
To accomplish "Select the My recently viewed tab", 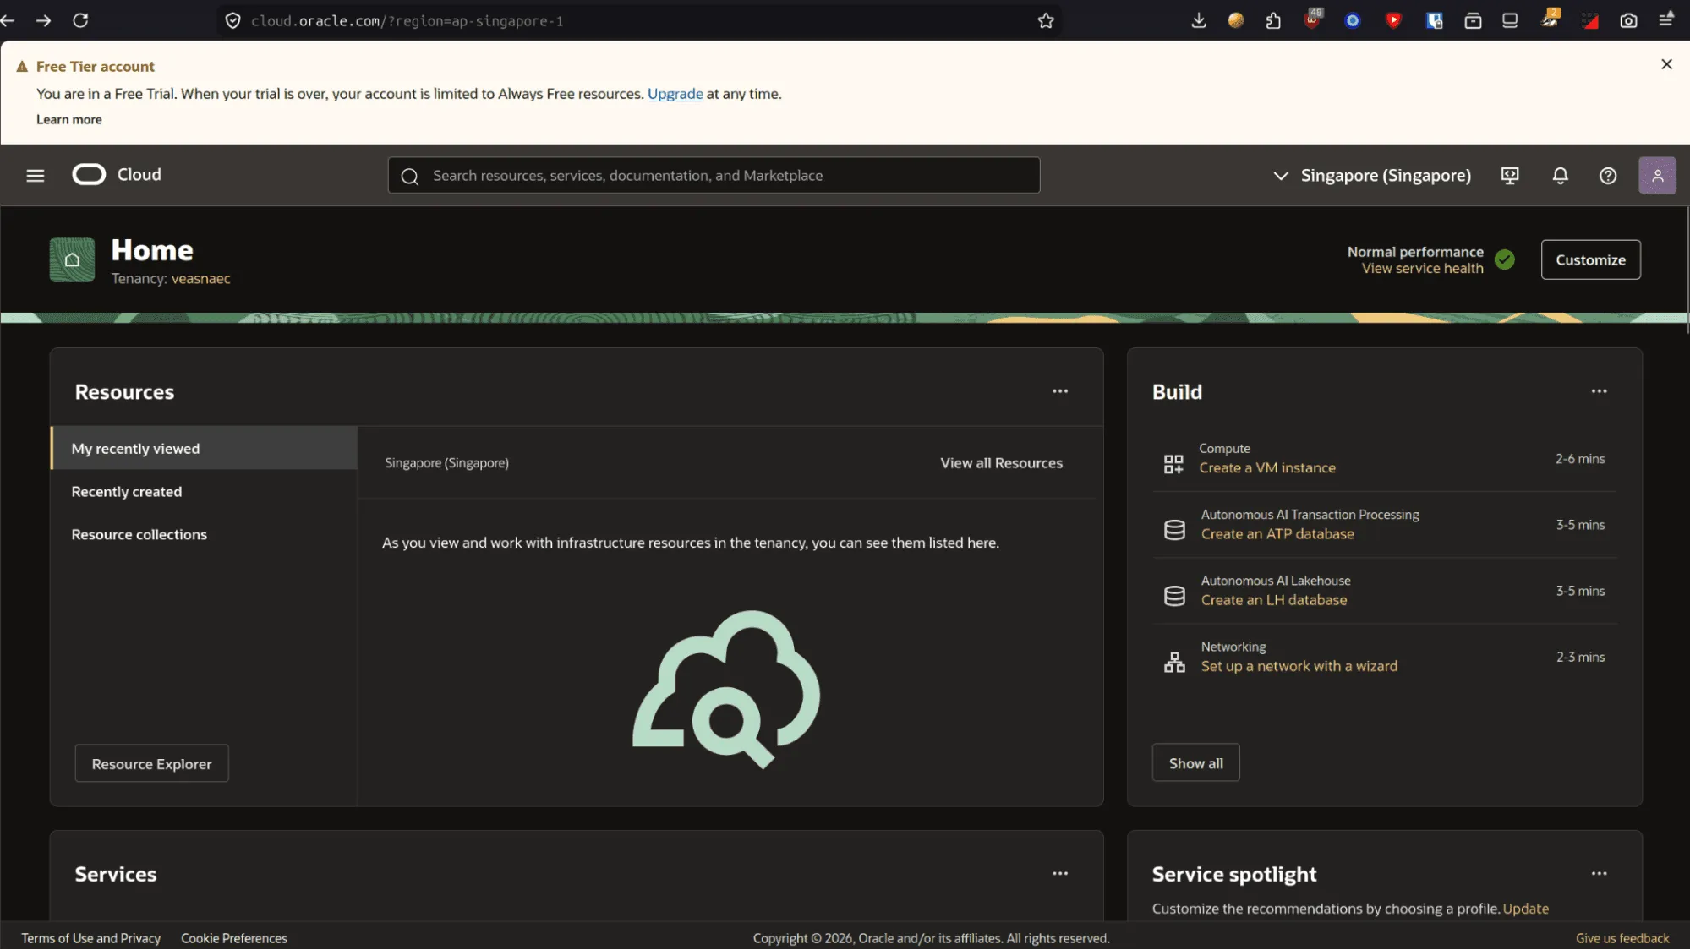I will pos(205,449).
